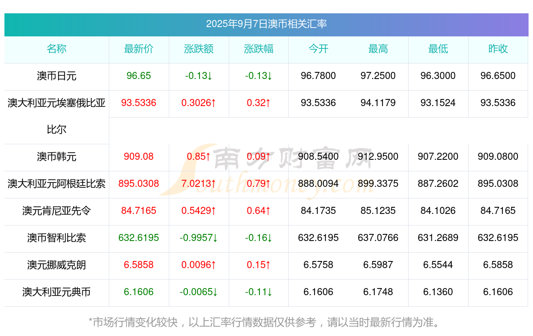533x336 pixels.
Task: Click open price 6.5758
Action: (x=318, y=265)
